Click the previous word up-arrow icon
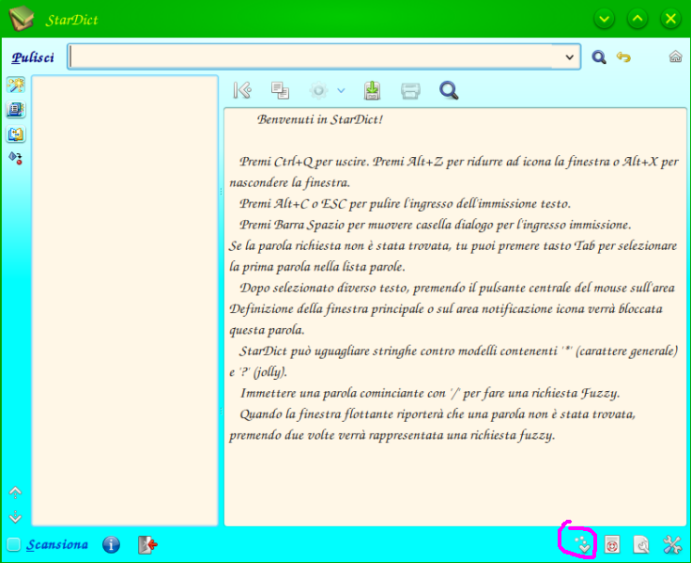The image size is (691, 563). point(15,492)
